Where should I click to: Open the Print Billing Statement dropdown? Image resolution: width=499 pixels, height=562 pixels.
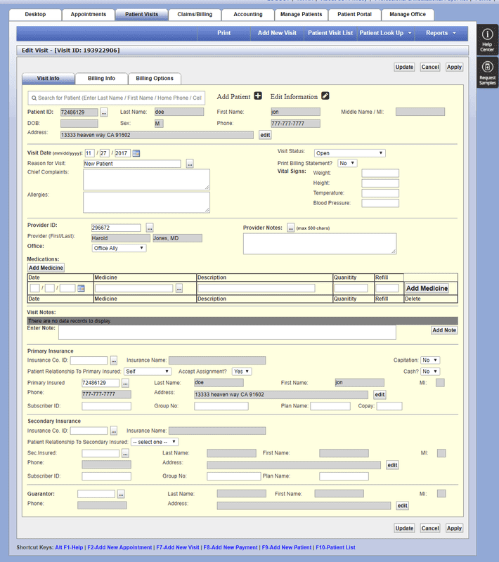click(x=347, y=163)
